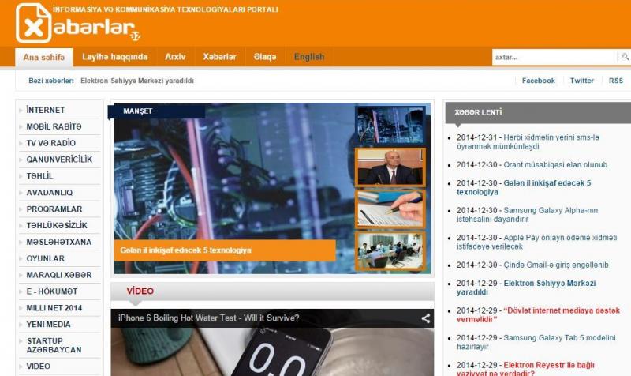Select the QANUNVERİCİLİK category
The width and height of the screenshot is (631, 376).
60,160
